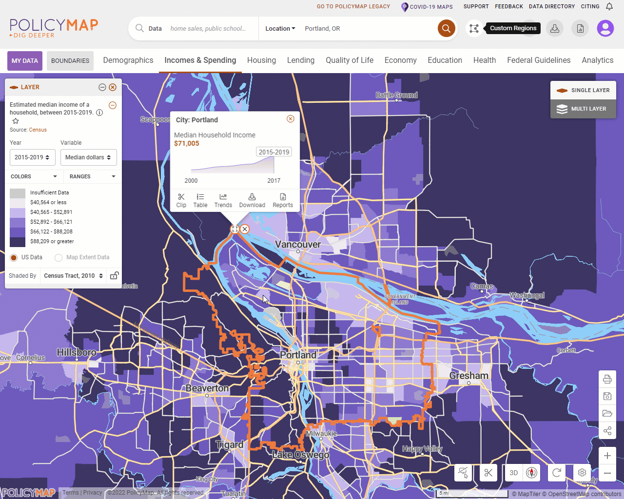
Task: Minimize the Layer panel
Action: (x=102, y=87)
